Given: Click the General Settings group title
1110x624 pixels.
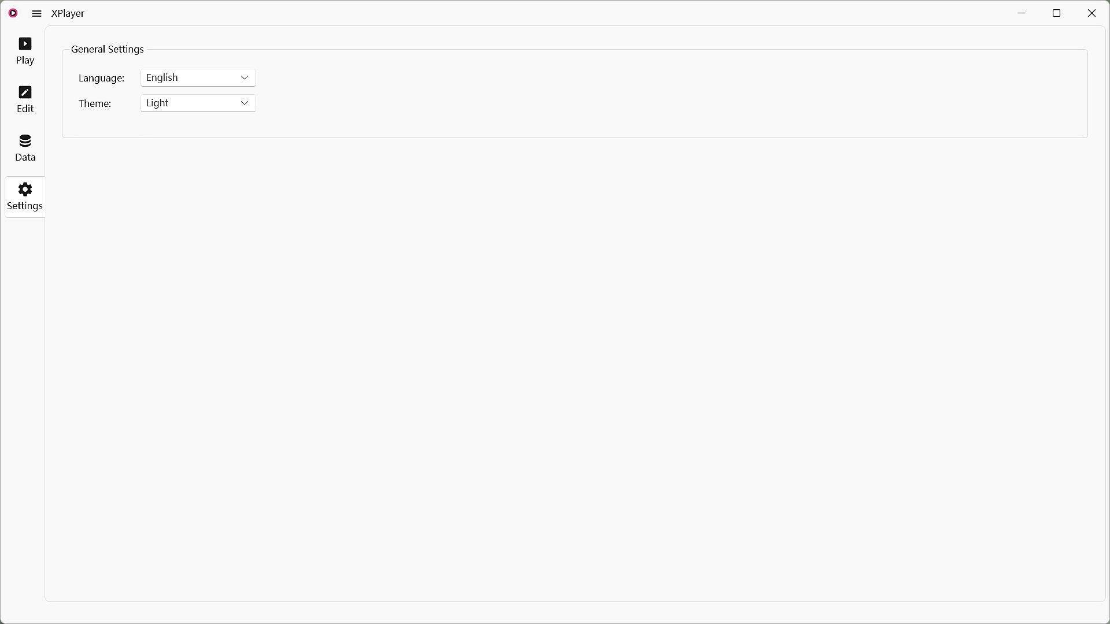Looking at the screenshot, I should click(108, 50).
